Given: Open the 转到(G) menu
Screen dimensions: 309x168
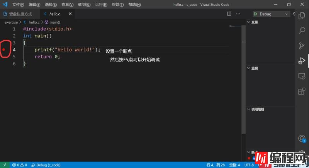Looking at the screenshot, I should 84,5.
